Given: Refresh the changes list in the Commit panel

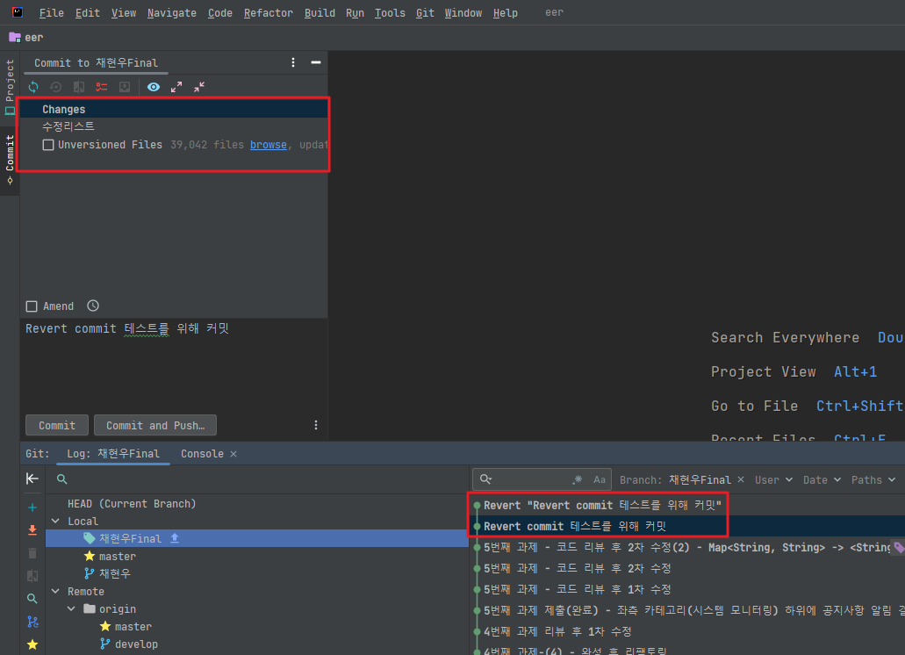Looking at the screenshot, I should coord(33,87).
